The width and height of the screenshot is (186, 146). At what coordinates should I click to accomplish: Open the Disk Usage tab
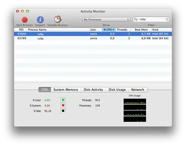117,90
